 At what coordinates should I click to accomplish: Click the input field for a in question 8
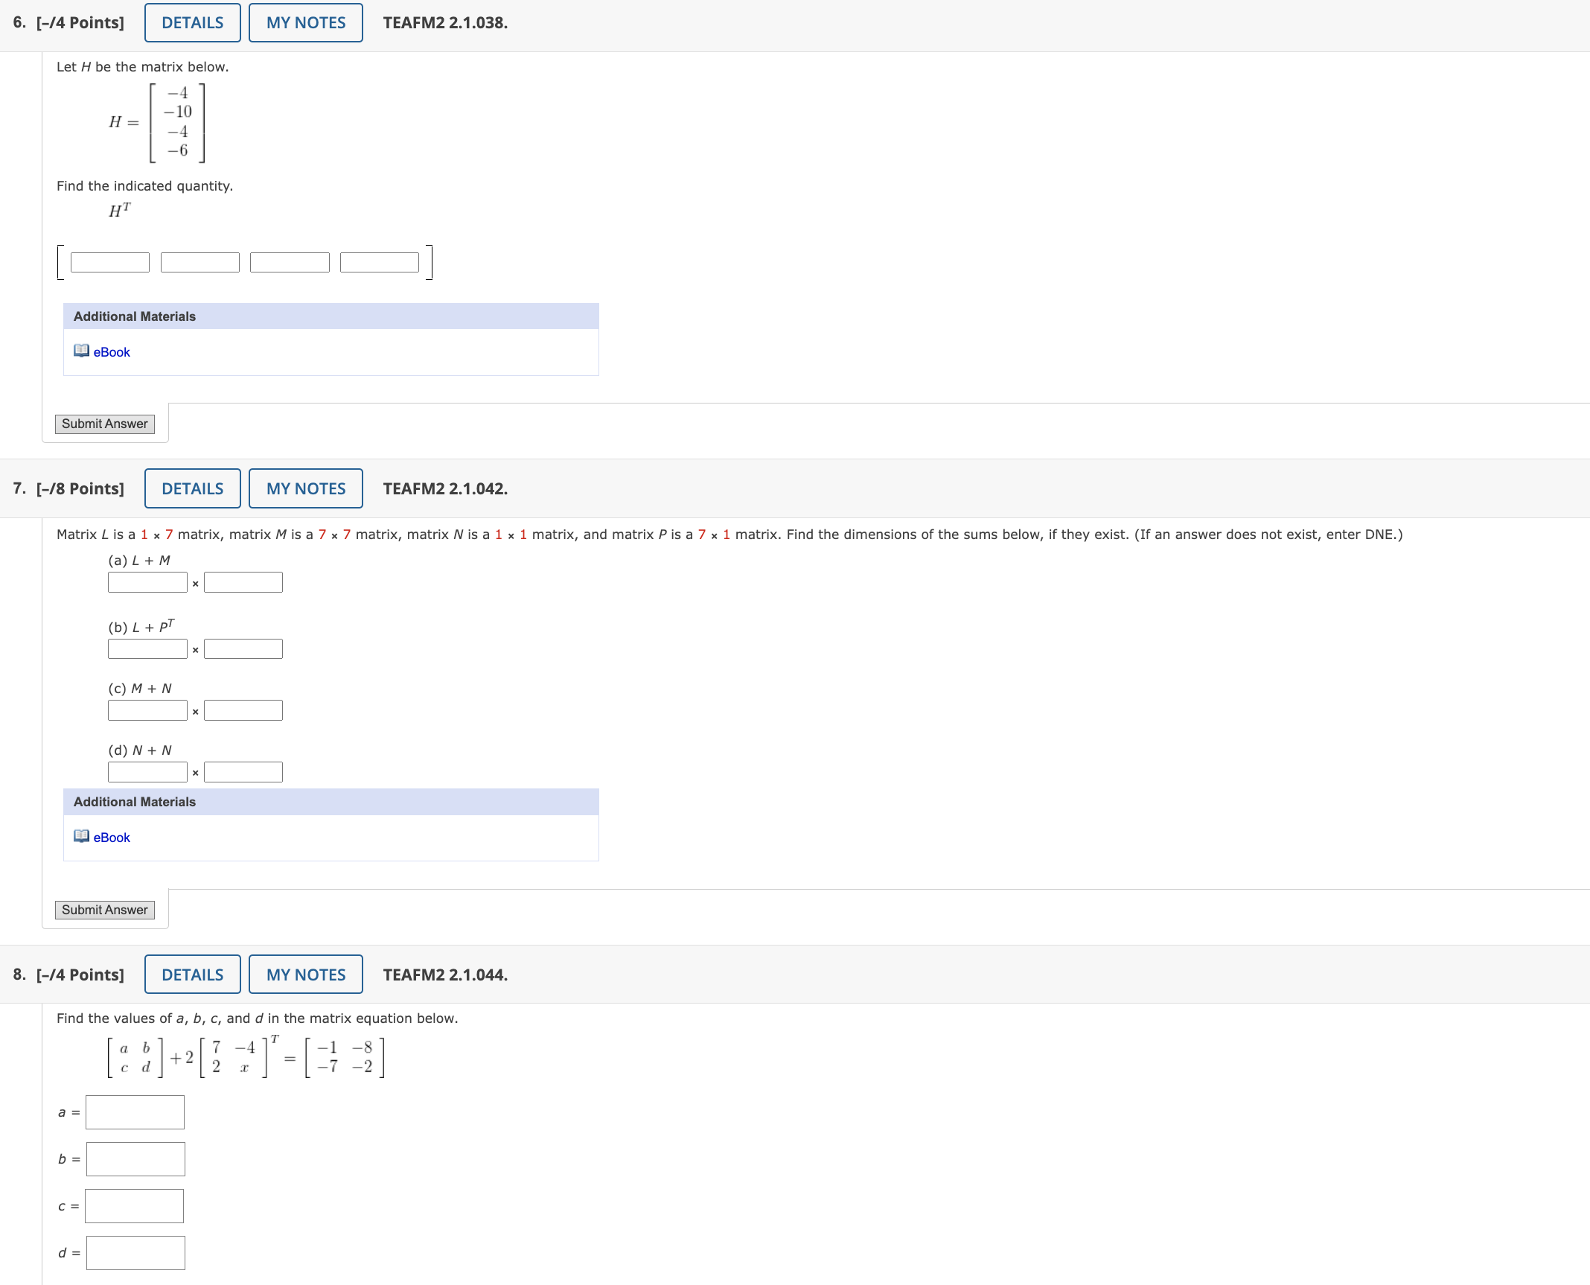click(134, 1112)
